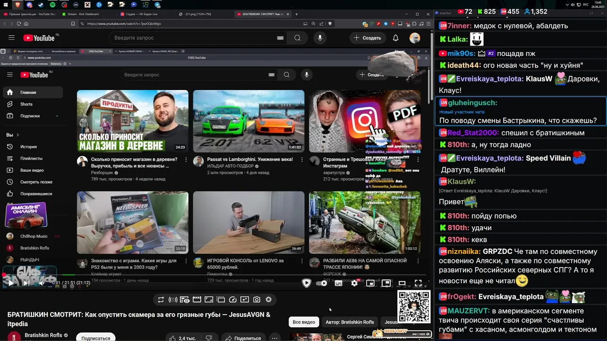This screenshot has height=341, width=607.
Task: Mute the video player volume
Action: point(42,283)
